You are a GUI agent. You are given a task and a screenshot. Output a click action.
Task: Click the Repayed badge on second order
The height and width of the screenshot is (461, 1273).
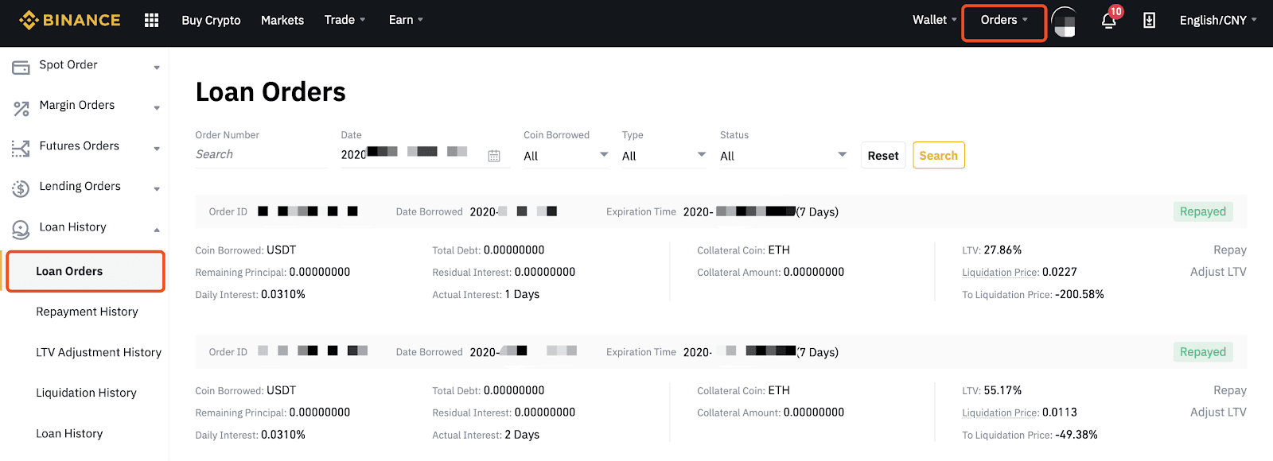point(1203,352)
